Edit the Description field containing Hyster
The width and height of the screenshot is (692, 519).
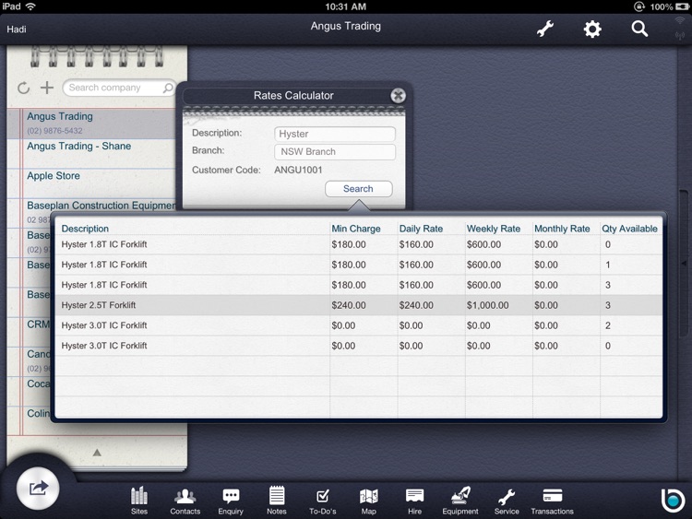335,134
